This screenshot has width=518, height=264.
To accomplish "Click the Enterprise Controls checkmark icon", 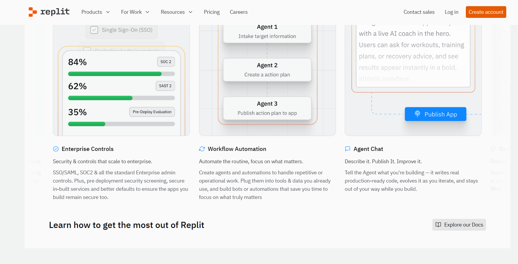I will coord(56,149).
